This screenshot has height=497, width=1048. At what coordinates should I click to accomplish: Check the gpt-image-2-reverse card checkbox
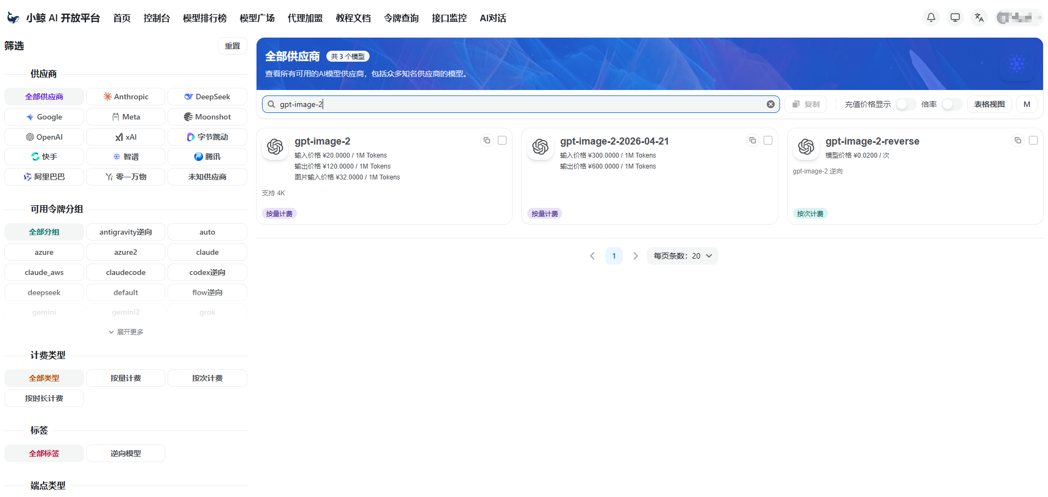(x=1033, y=140)
